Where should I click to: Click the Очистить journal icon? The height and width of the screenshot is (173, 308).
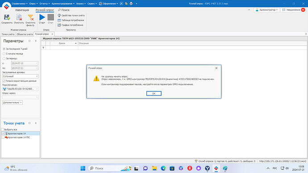click(x=19, y=18)
